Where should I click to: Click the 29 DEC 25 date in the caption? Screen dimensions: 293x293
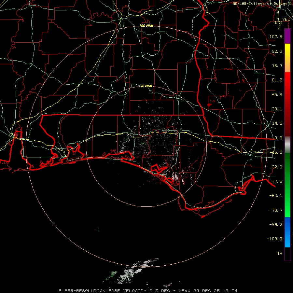click(x=207, y=291)
